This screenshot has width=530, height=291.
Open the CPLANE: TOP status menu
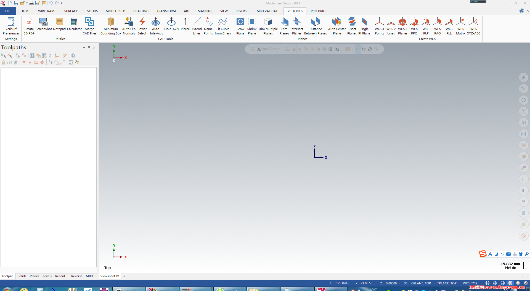[x=421, y=283]
